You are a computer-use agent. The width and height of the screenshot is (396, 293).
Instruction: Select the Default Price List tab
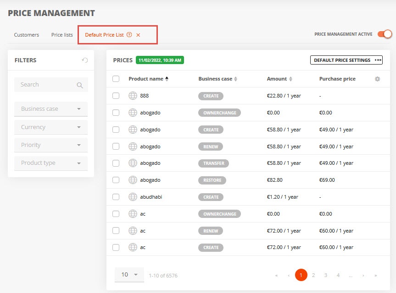point(104,35)
